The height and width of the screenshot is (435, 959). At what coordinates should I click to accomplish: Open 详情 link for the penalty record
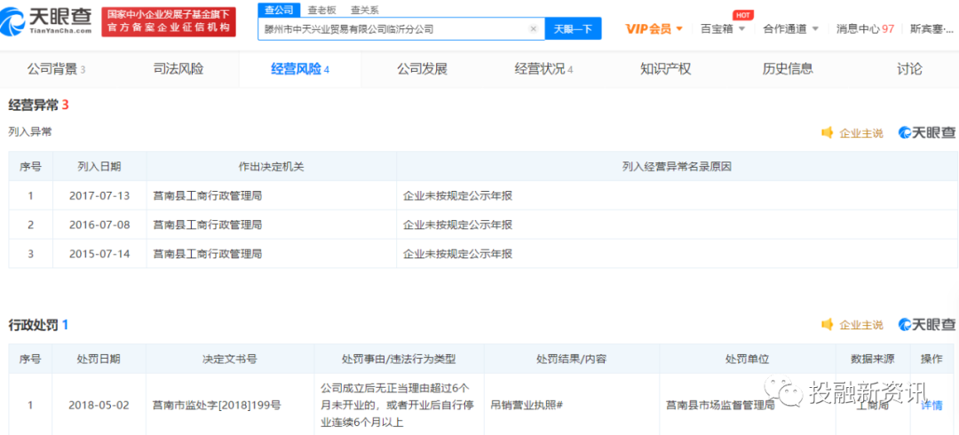click(x=931, y=405)
